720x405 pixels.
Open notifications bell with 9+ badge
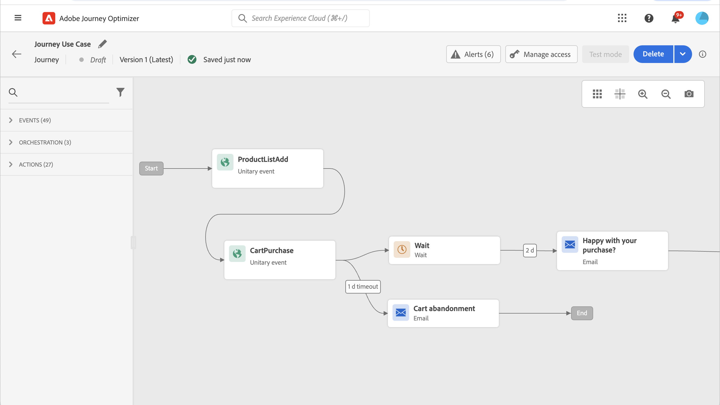[675, 19]
